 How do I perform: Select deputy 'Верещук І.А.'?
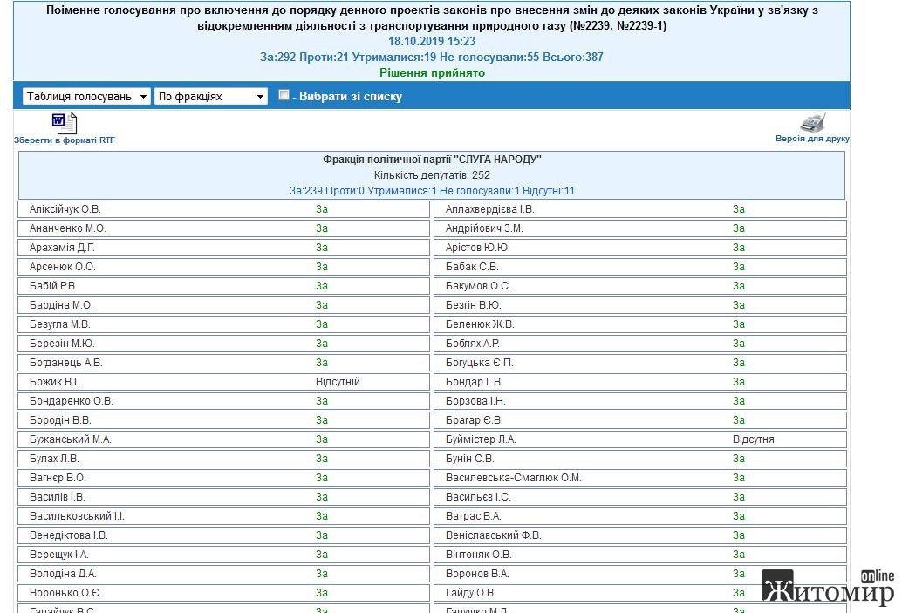(58, 555)
